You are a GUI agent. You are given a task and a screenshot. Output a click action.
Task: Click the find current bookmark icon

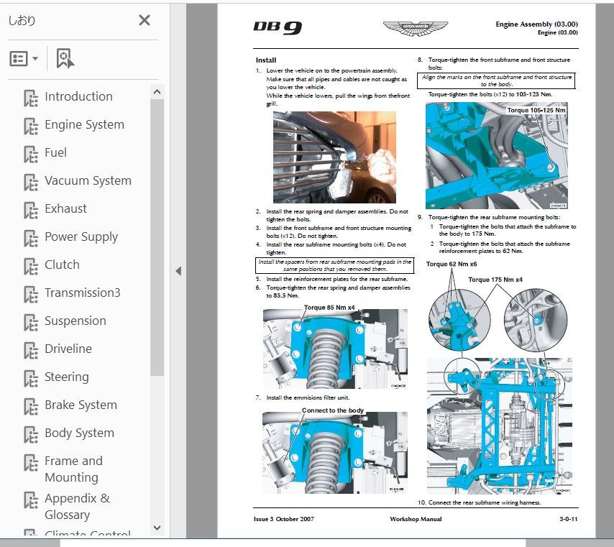[65, 59]
